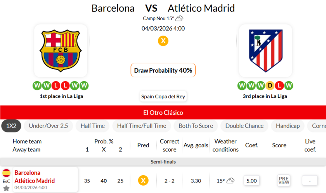This screenshot has width=326, height=193.
Task: Select the 1X2 tab
Action: (11, 126)
